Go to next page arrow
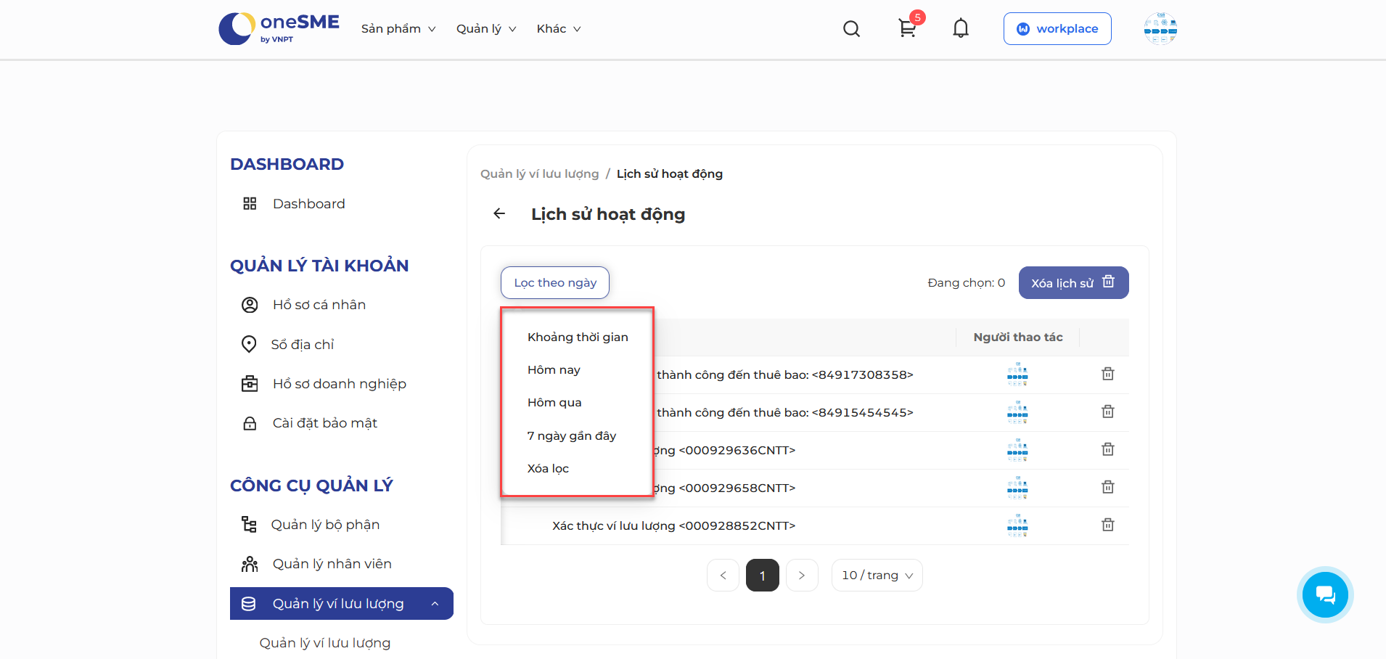The width and height of the screenshot is (1386, 659). tap(802, 575)
